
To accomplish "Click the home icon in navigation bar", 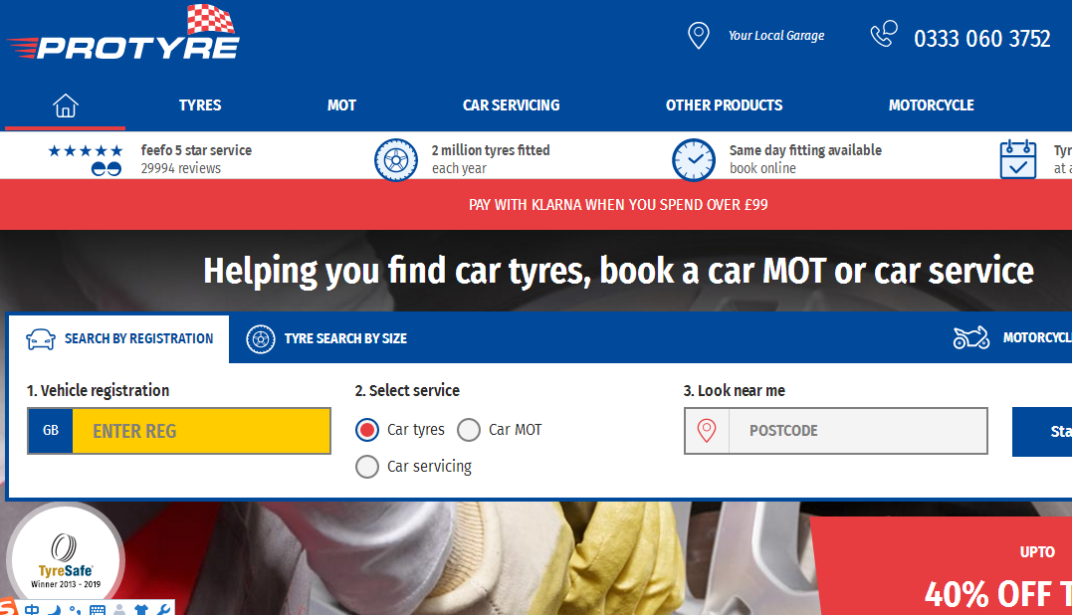I will (x=66, y=105).
